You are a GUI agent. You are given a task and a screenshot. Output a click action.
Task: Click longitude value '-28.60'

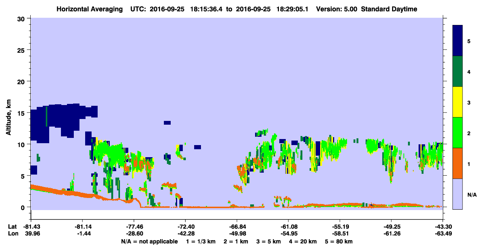click(134, 234)
